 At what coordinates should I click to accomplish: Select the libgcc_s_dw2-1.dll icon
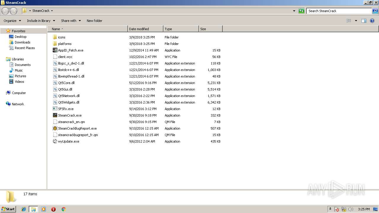point(55,63)
